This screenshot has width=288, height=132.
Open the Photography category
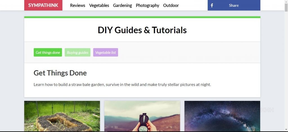click(147, 6)
